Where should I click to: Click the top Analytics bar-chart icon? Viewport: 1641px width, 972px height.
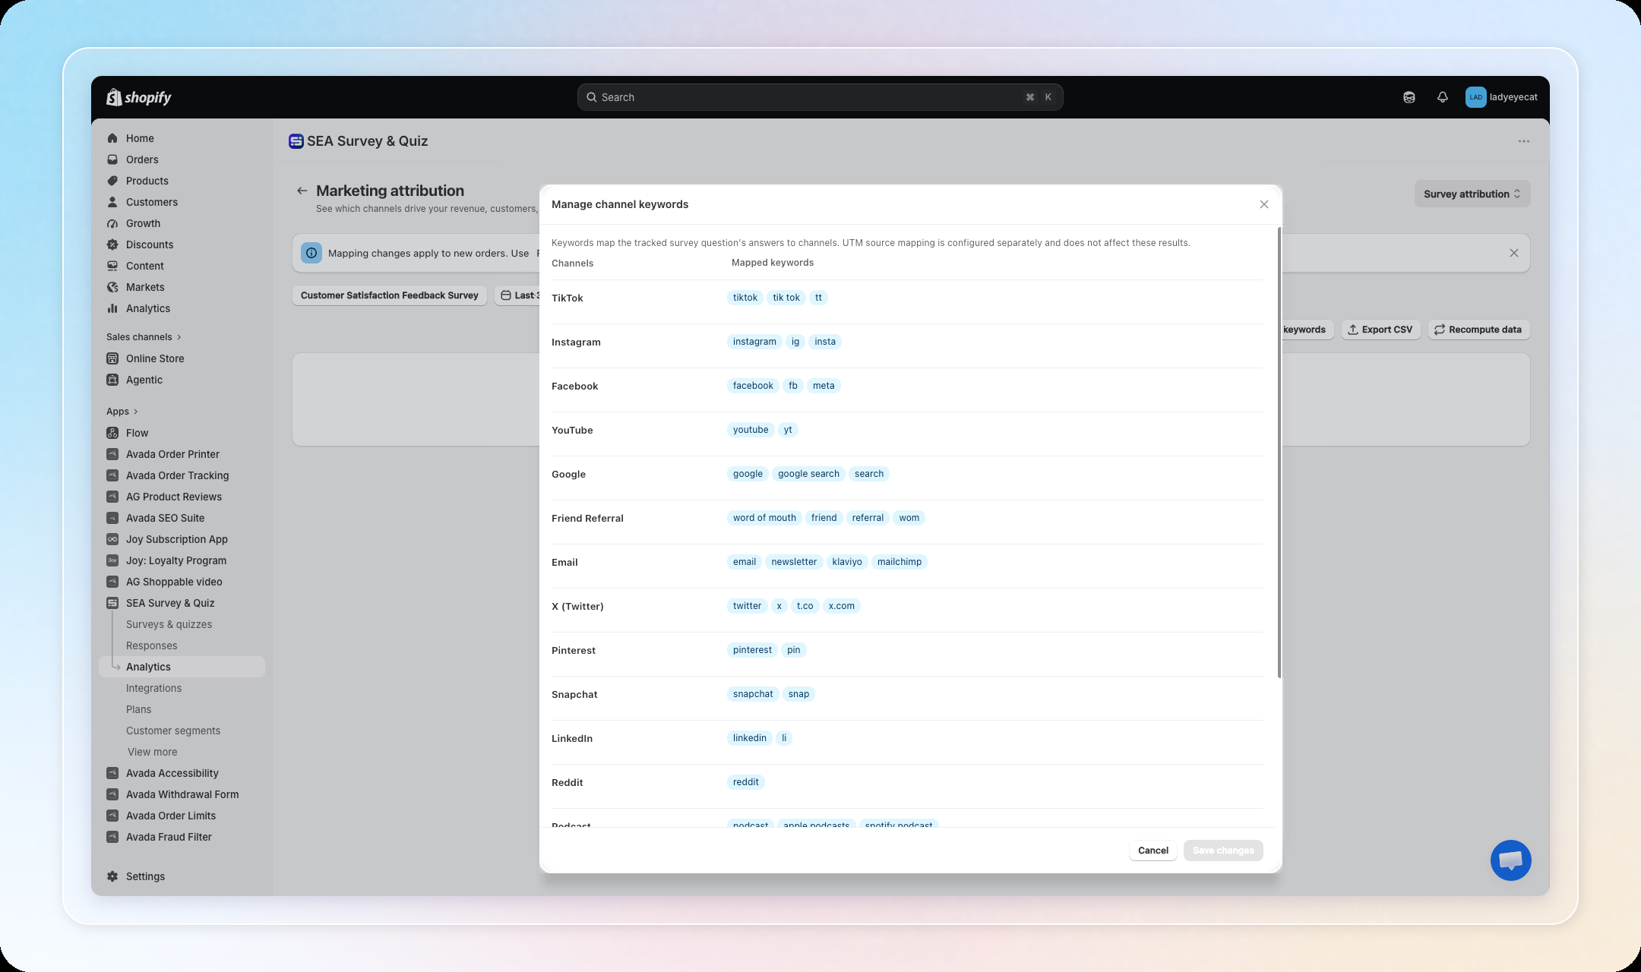pos(112,308)
